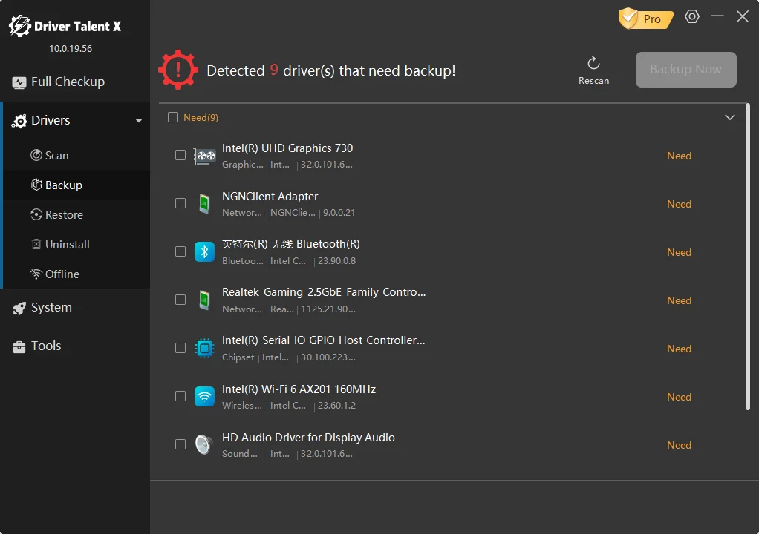Check the Intel(R) Serial IO GPIO checkbox
Screen dimensions: 759x534
click(x=180, y=348)
